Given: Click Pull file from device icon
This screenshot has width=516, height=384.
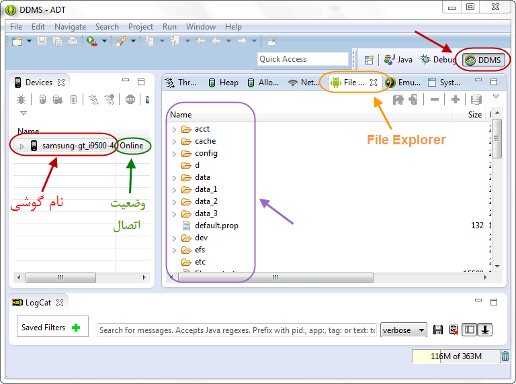Looking at the screenshot, I should tap(398, 99).
